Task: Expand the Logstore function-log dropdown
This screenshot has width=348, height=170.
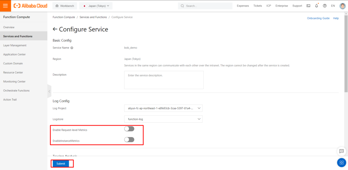Action: pos(163,119)
